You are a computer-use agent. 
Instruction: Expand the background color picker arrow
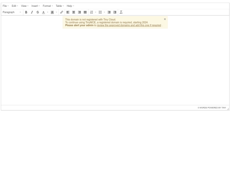pyautogui.click(x=56, y=12)
